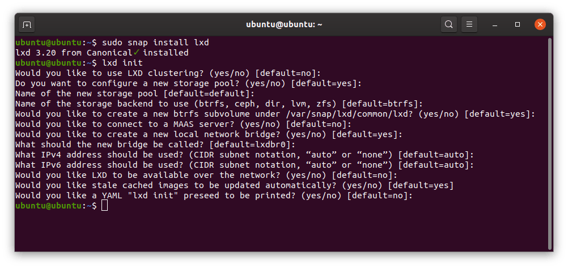Minimize the terminal window
This screenshot has width=568, height=268.
496,24
